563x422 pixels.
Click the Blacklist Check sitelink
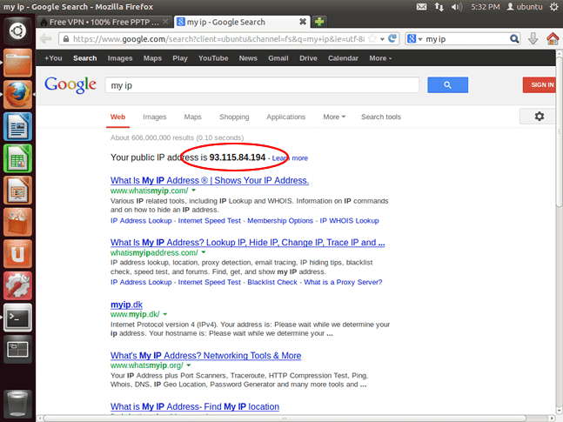click(272, 282)
